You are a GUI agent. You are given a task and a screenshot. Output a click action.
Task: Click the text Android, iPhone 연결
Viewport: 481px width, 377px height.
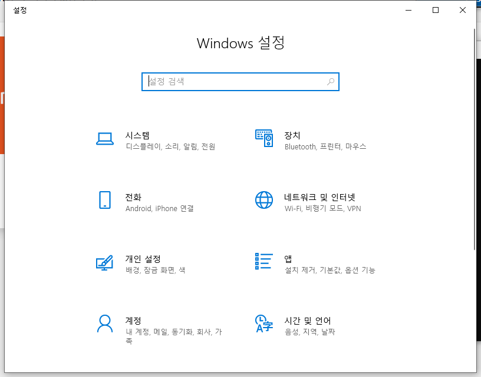(x=160, y=208)
